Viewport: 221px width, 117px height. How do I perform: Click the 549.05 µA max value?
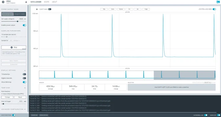click(x=73, y=86)
